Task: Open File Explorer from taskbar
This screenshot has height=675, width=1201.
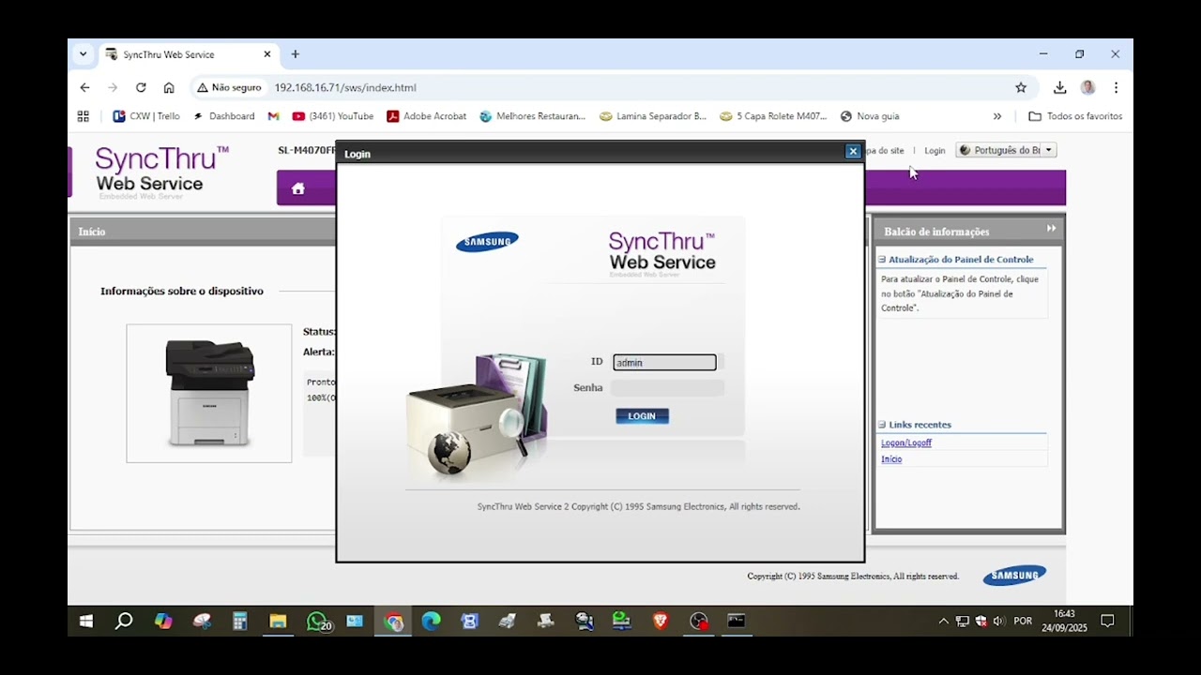Action: (x=278, y=621)
